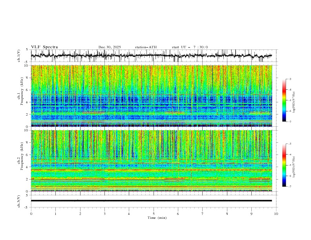
Task: Click the '-7' label on lower colorbar
Action: tap(290, 187)
